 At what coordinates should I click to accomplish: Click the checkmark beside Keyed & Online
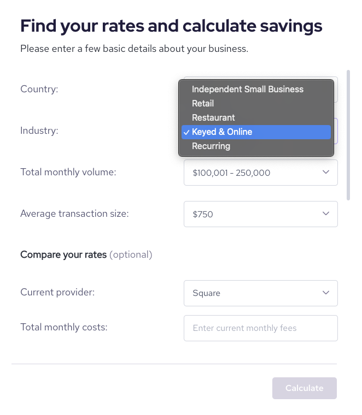click(187, 132)
